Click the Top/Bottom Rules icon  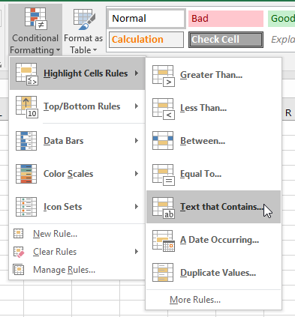pos(27,107)
